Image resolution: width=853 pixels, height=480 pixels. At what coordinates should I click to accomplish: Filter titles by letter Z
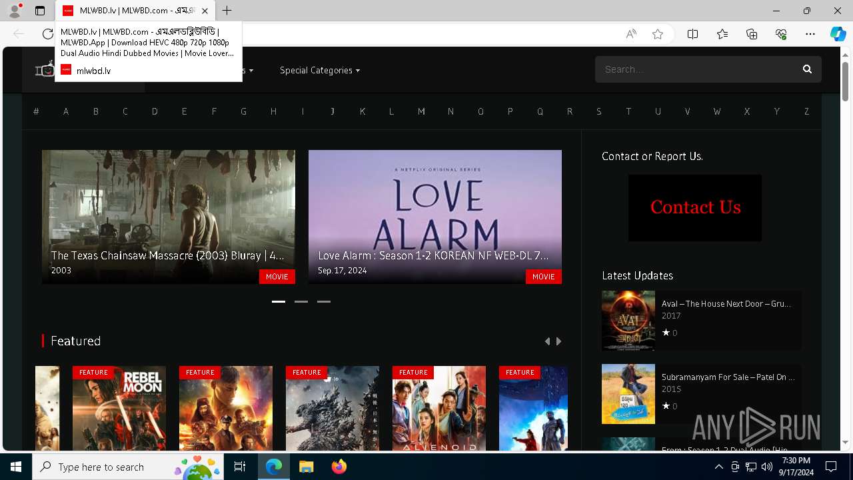coord(806,111)
